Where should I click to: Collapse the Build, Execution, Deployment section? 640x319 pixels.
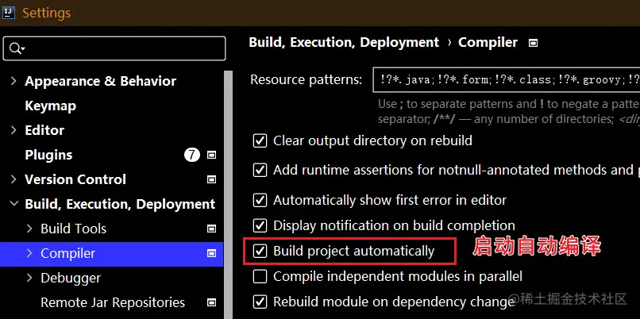point(13,204)
